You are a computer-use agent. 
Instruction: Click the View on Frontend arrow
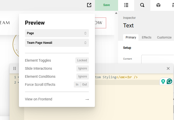pyautogui.click(x=87, y=99)
